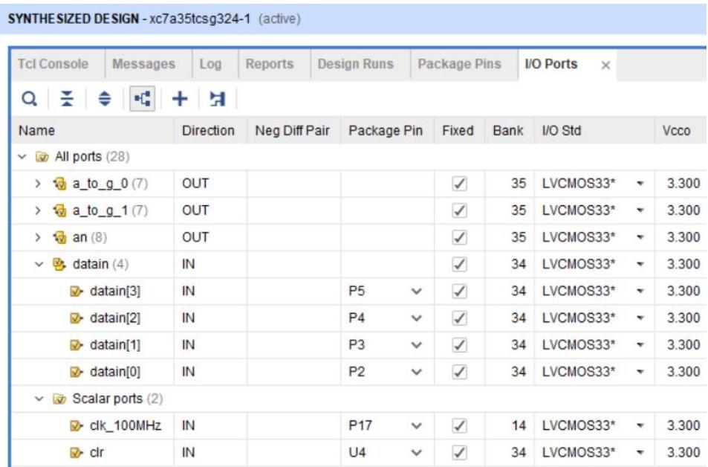708x467 pixels.
Task: Click the datain[3] port icon
Action: pos(76,292)
